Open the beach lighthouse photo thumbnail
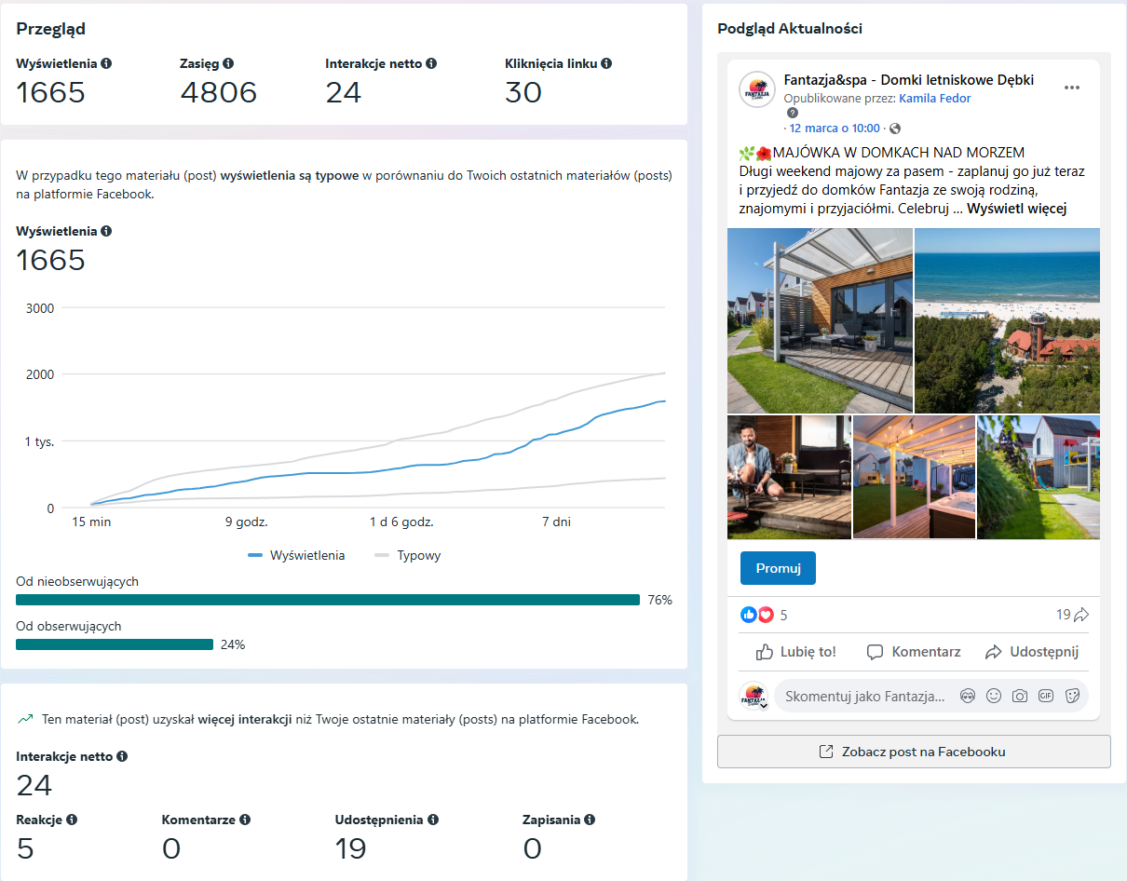 [1007, 320]
